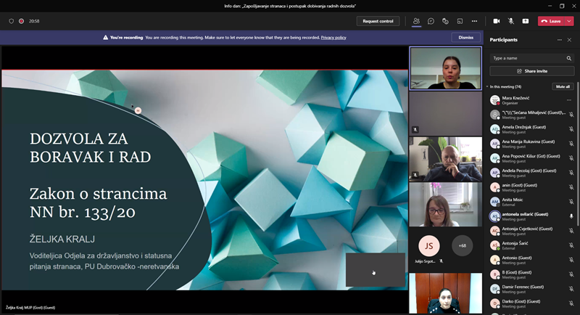The width and height of the screenshot is (580, 315).
Task: Click the Request control button
Action: 378,21
